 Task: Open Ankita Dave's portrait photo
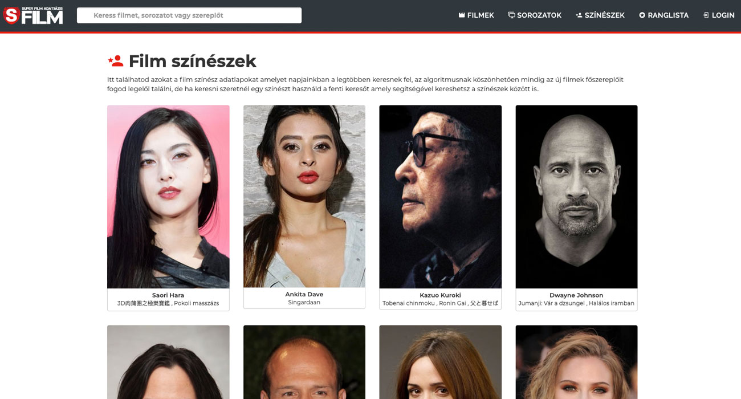pyautogui.click(x=304, y=196)
